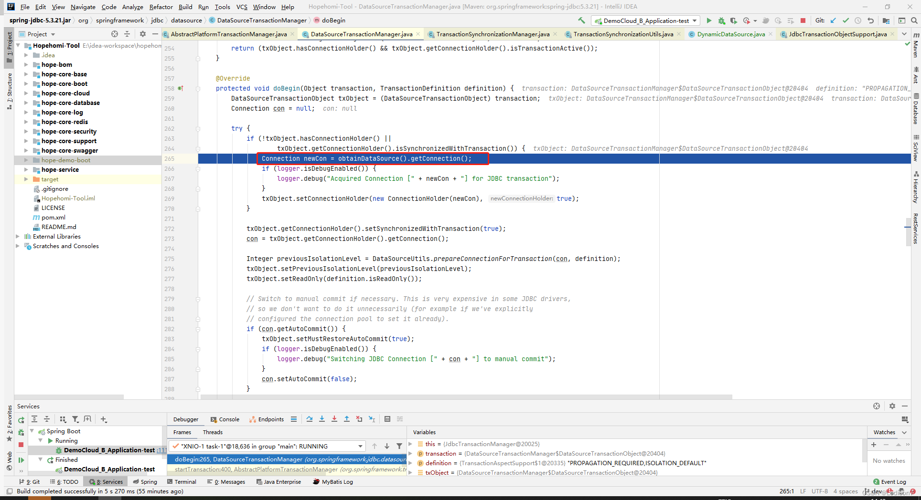Click the editor horizontal scrollbar
921x500 pixels.
click(466, 397)
